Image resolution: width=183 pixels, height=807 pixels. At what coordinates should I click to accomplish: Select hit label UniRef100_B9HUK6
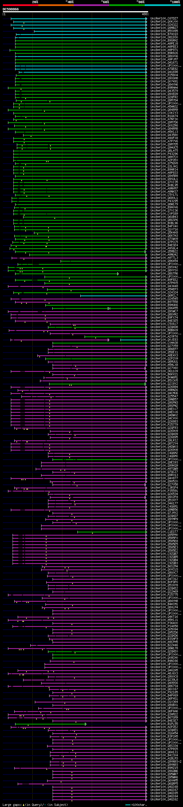click(164, 305)
